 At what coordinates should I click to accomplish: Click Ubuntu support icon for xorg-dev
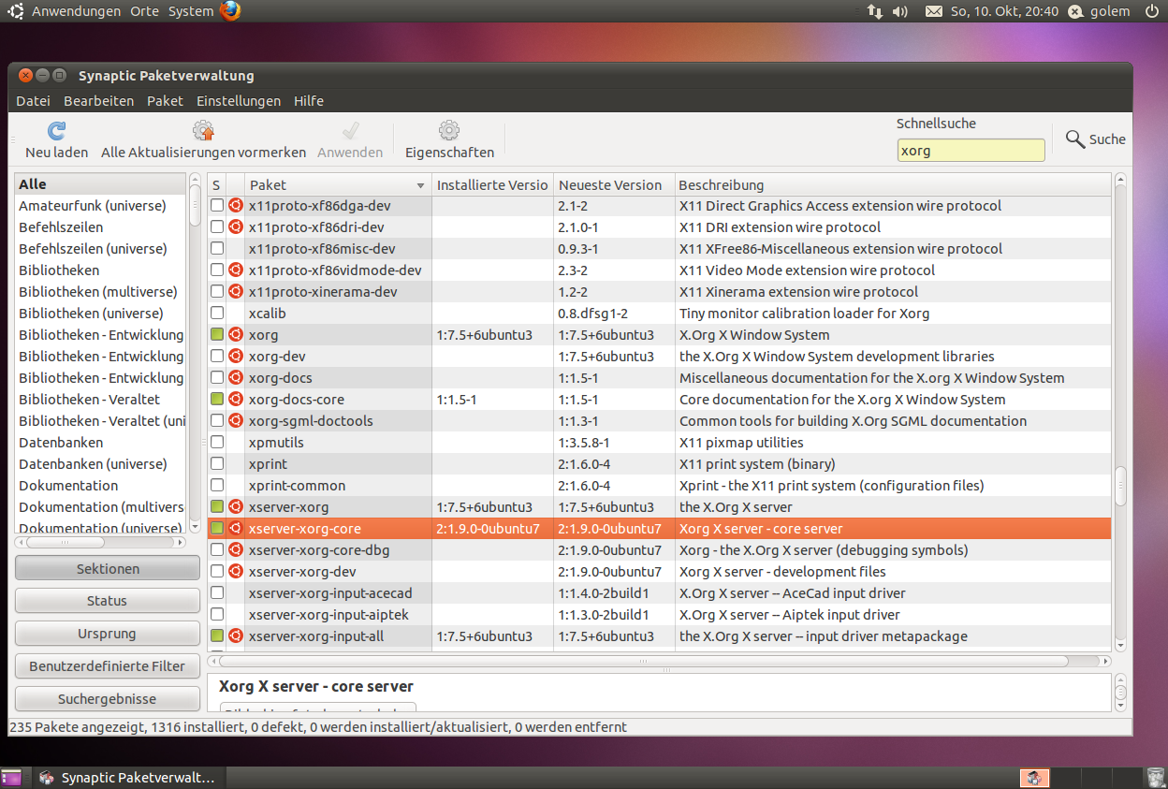coord(236,357)
